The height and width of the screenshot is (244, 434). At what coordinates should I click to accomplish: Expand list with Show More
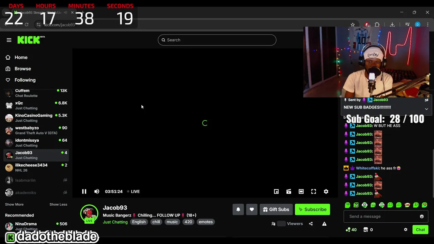tap(14, 204)
